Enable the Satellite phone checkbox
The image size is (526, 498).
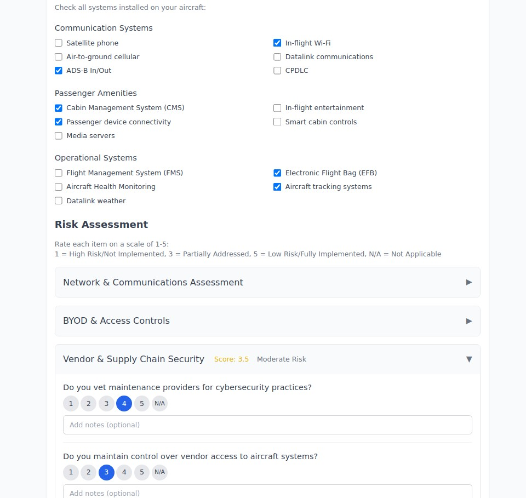click(x=59, y=43)
